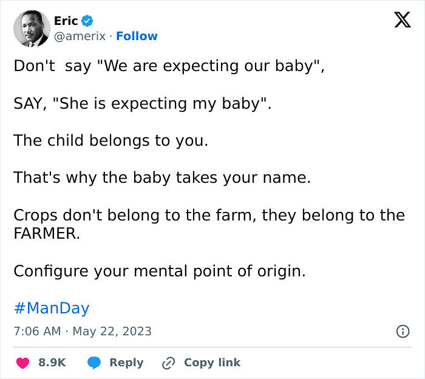
Task: Click the "The child belongs to you." line
Action: coord(111,141)
